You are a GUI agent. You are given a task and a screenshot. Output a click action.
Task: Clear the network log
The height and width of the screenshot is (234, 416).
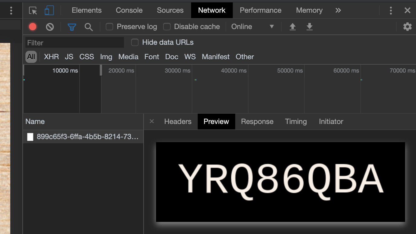tap(50, 27)
